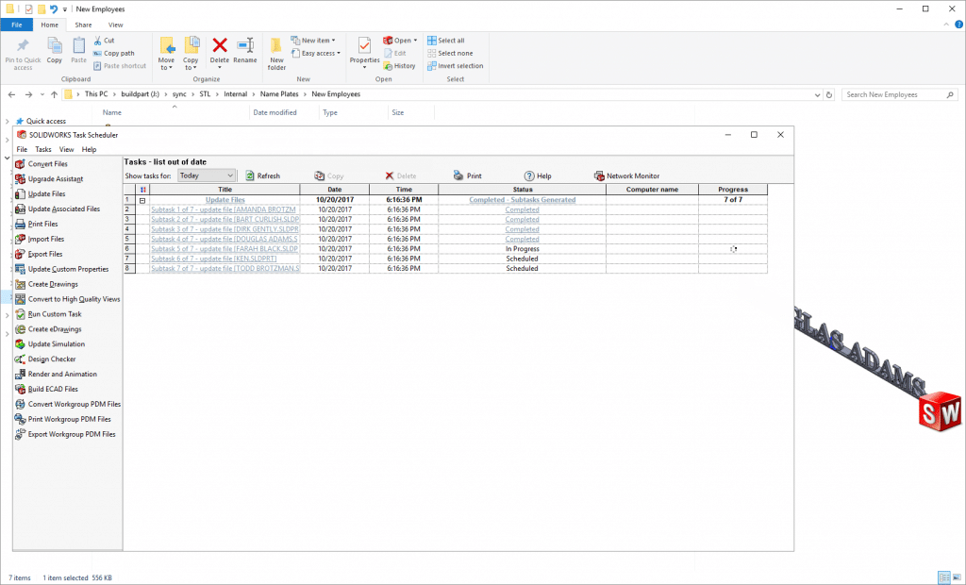Open Subtask 1 AMANDA BROTZM link

click(x=224, y=209)
